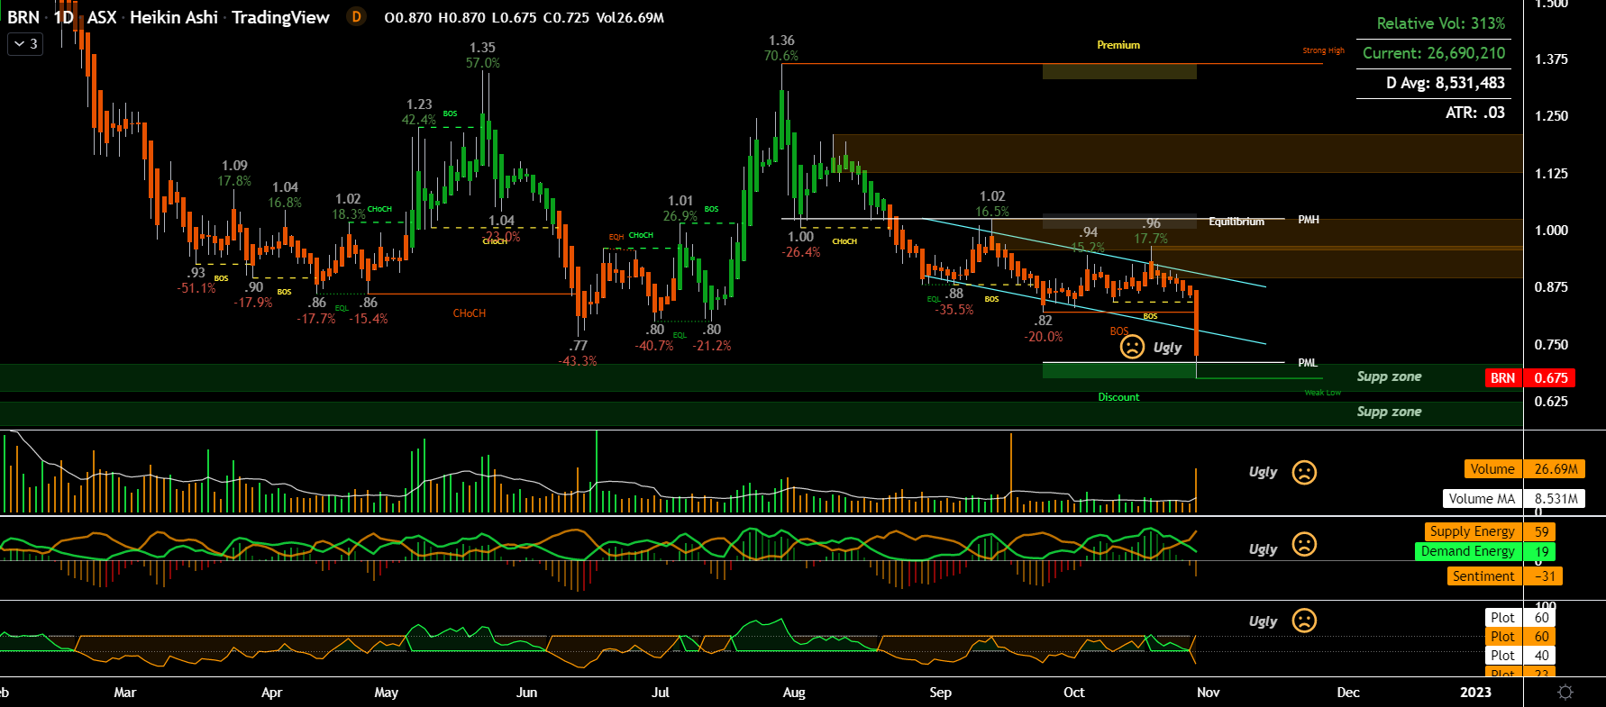Open chart settings gear icon
The height and width of the screenshot is (707, 1606).
1565,692
